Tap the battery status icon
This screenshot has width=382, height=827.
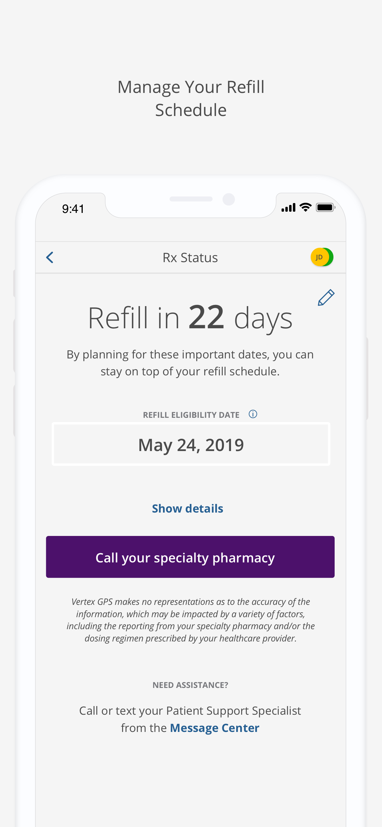pos(325,208)
